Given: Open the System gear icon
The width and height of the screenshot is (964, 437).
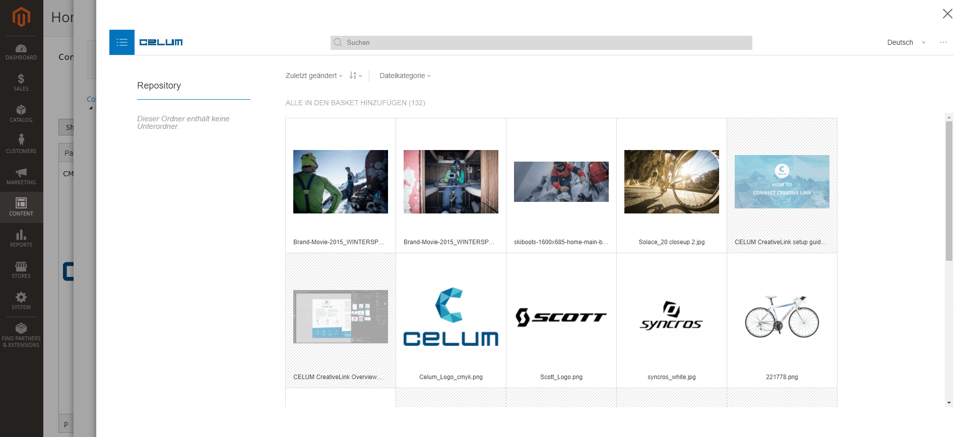Looking at the screenshot, I should (21, 297).
